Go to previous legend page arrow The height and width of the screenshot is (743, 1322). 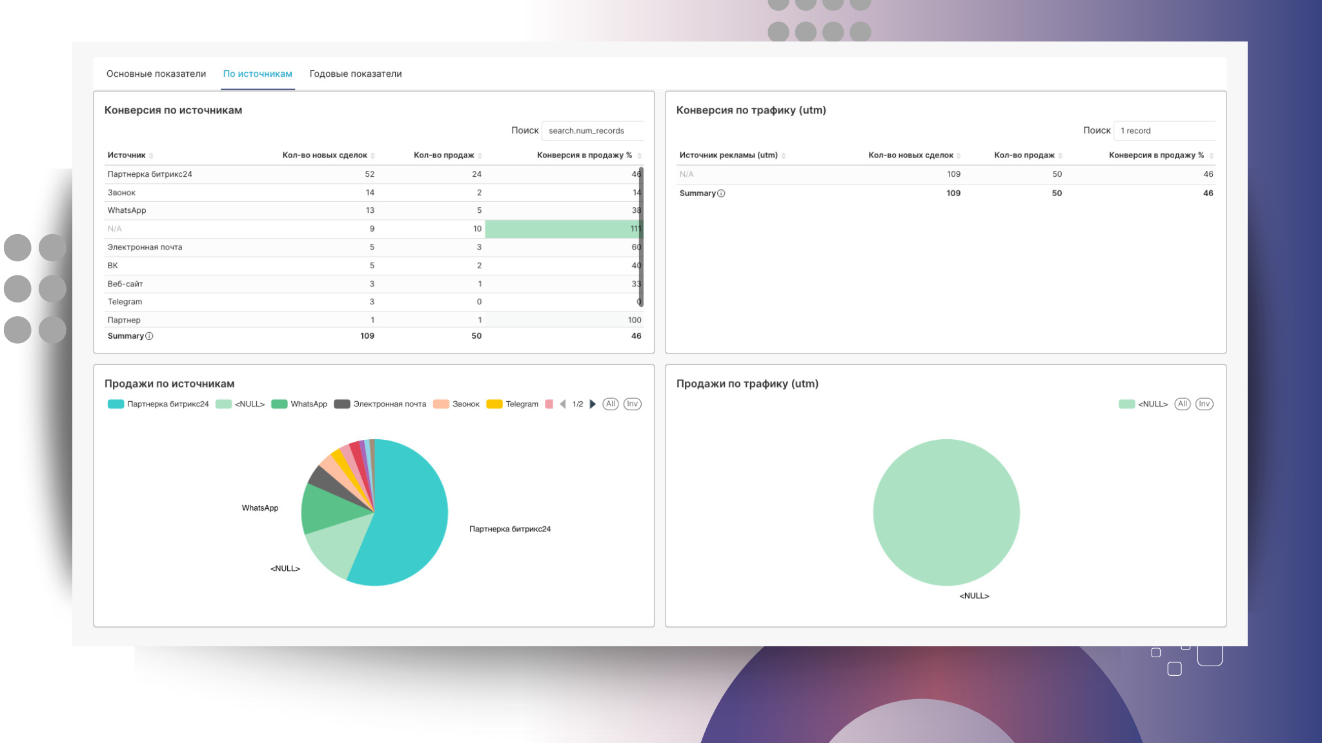click(563, 404)
